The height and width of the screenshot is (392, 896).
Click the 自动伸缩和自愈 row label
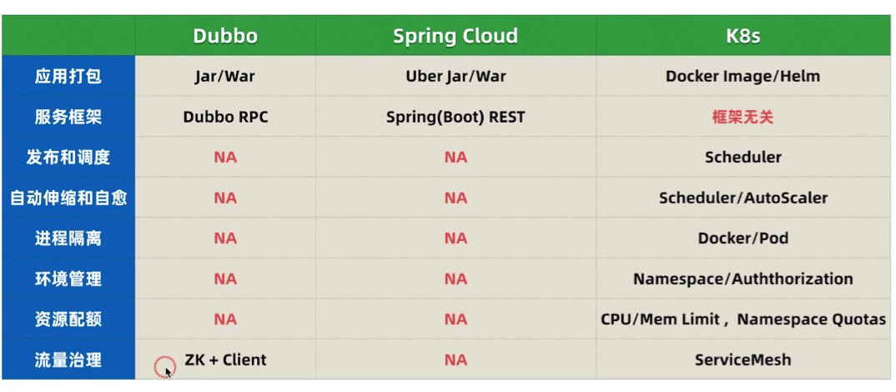click(68, 198)
